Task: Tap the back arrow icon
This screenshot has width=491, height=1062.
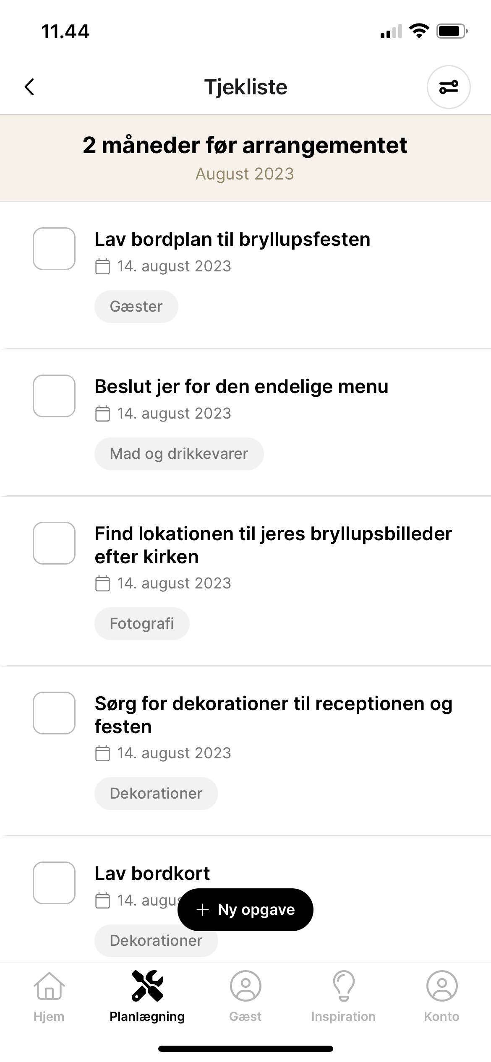Action: point(29,87)
